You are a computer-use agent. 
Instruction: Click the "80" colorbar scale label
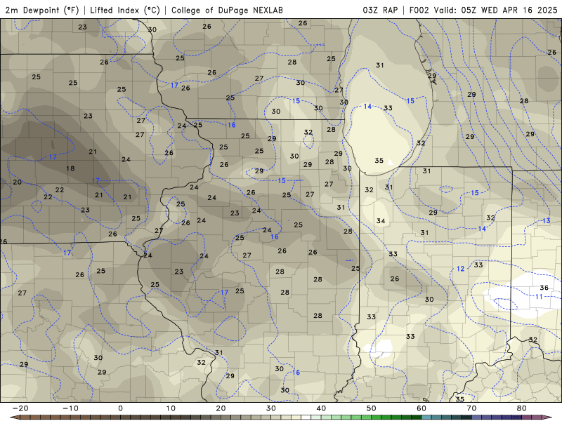[x=522, y=408]
